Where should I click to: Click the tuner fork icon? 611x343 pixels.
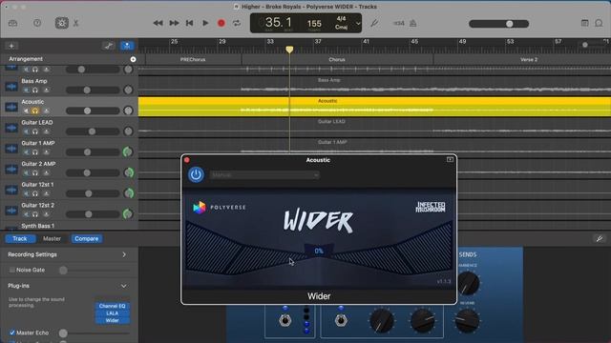[374, 23]
